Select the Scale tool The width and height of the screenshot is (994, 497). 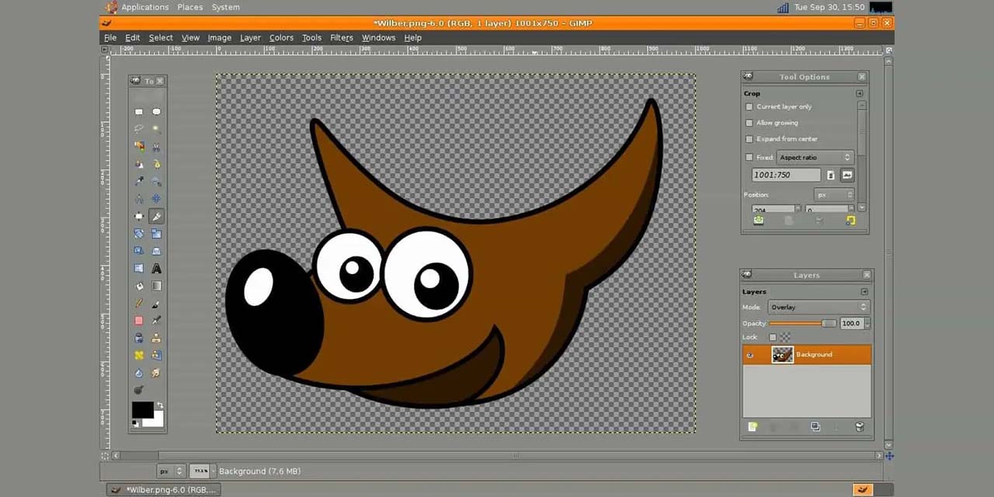tap(156, 233)
